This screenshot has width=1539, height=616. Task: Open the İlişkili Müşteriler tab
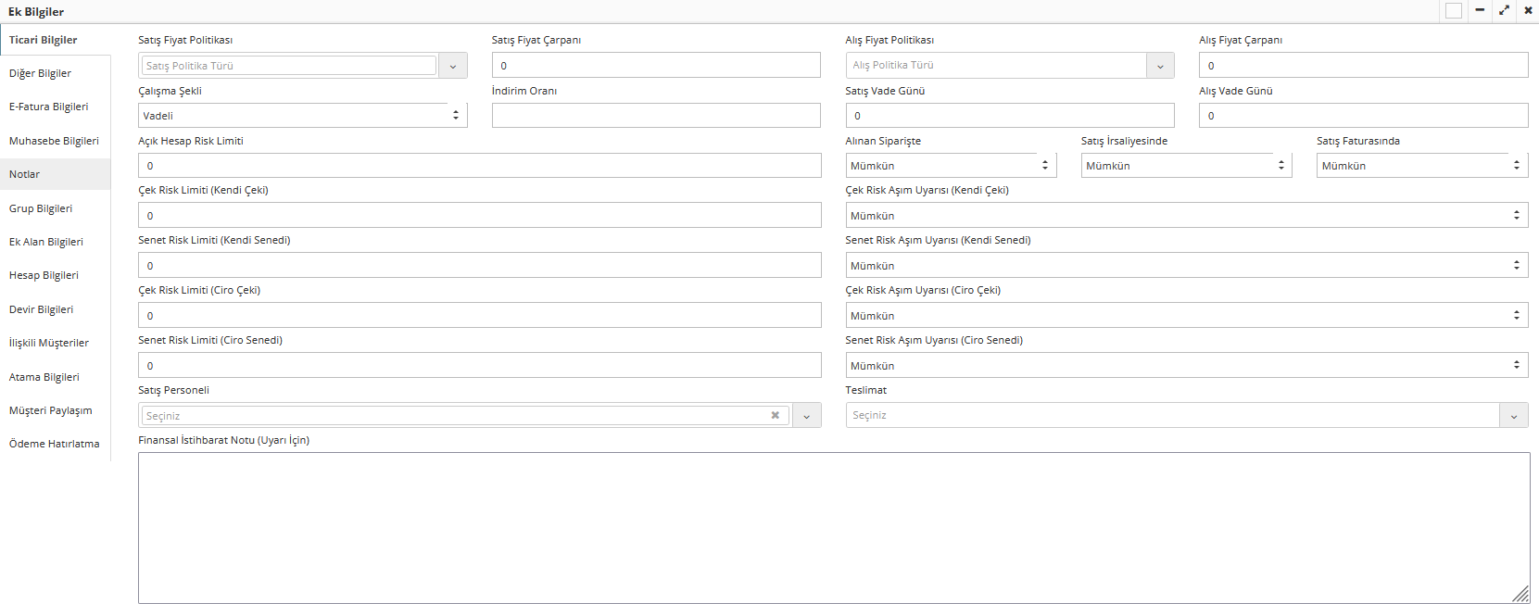pyautogui.click(x=49, y=343)
